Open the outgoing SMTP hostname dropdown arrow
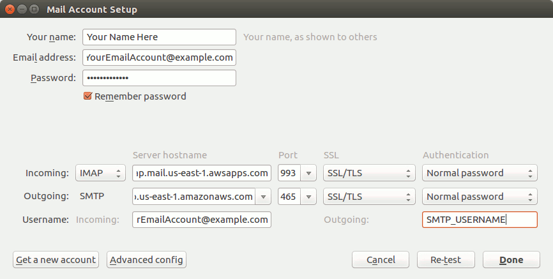The height and width of the screenshot is (279, 553). tap(263, 197)
